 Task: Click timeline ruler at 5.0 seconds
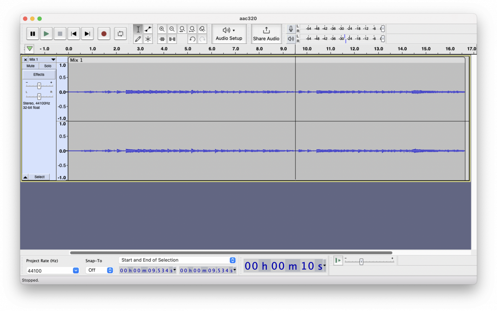(x=188, y=49)
